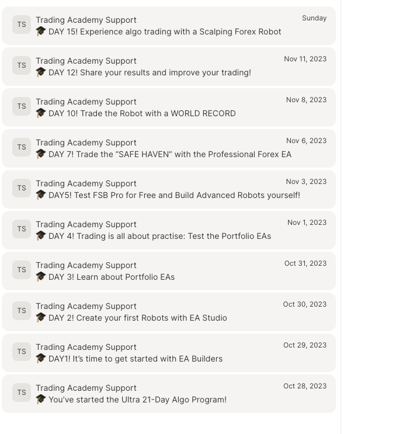Open DAY 2 EA Studio robots email
Viewport: 406px width, 434px height.
tap(169, 312)
